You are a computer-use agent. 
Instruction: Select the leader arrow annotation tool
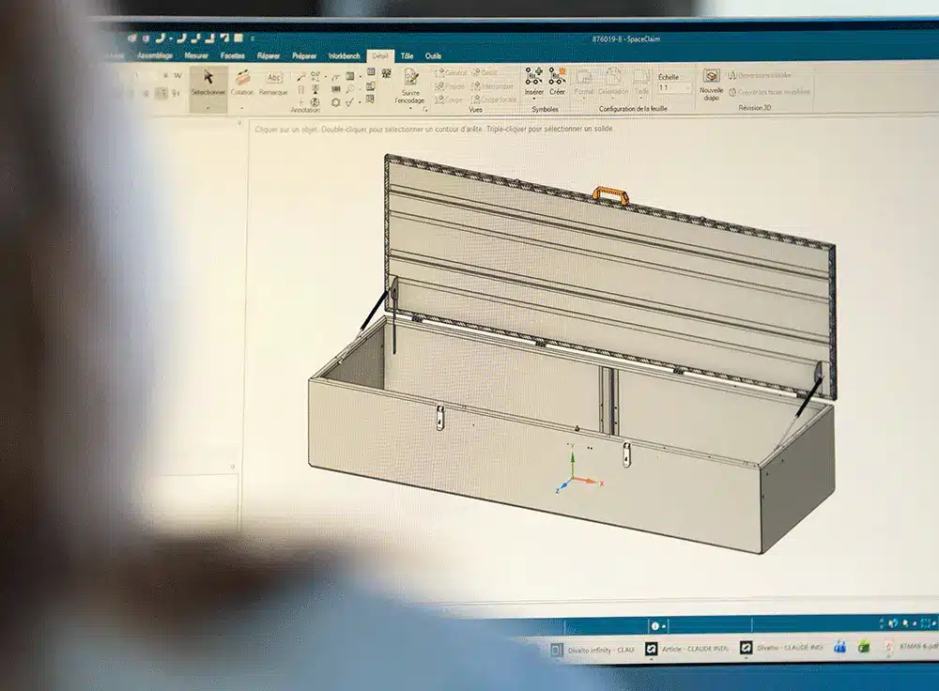[301, 77]
